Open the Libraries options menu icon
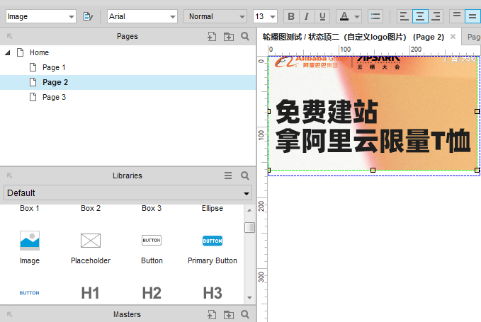Image resolution: width=481 pixels, height=322 pixels. (228, 176)
